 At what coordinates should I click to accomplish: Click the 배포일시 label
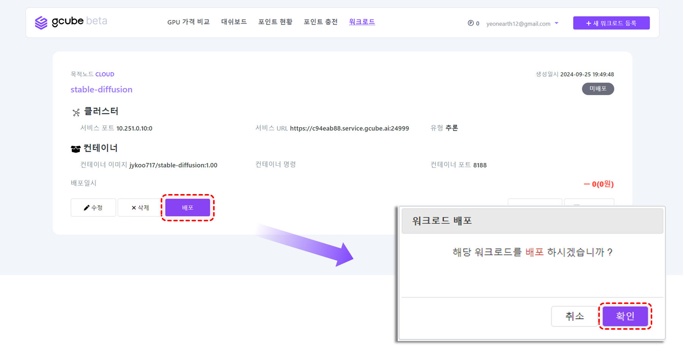(x=84, y=183)
